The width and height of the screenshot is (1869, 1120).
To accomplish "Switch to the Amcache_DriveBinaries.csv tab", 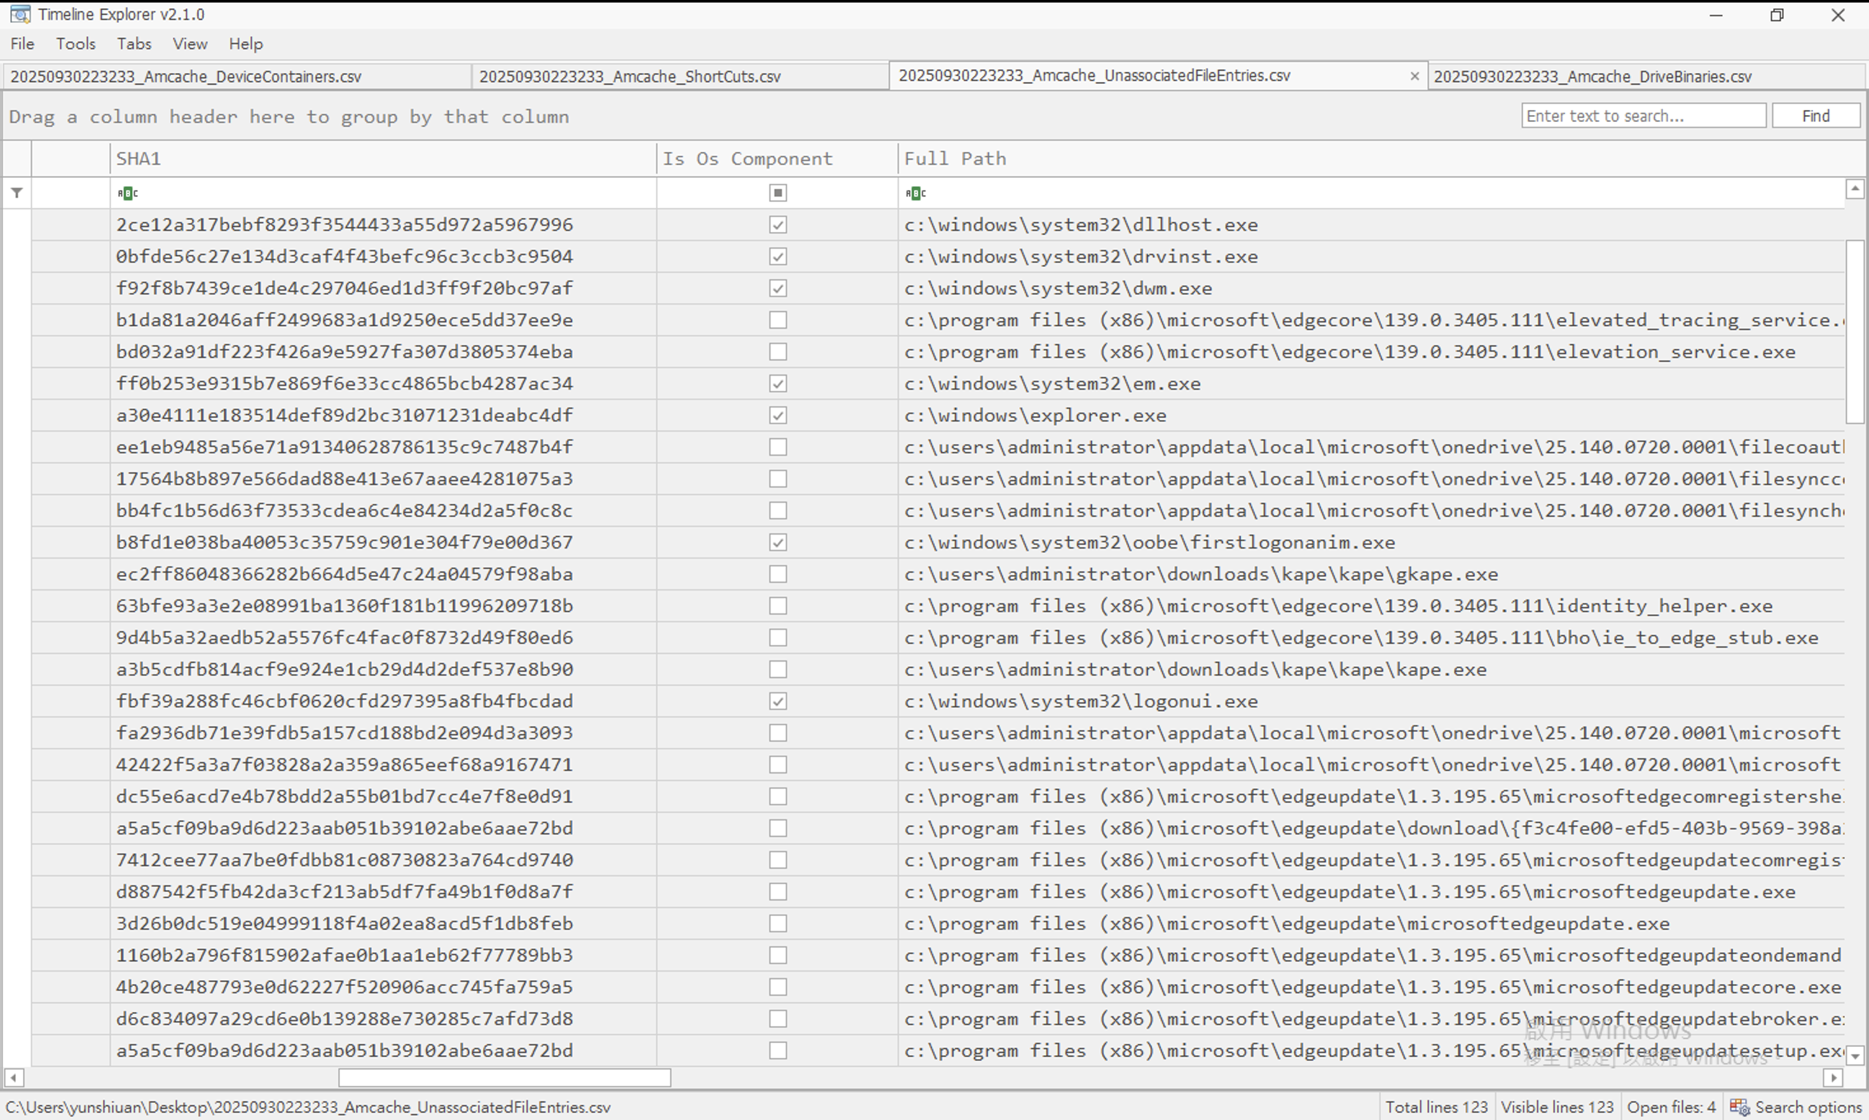I will click(1592, 76).
